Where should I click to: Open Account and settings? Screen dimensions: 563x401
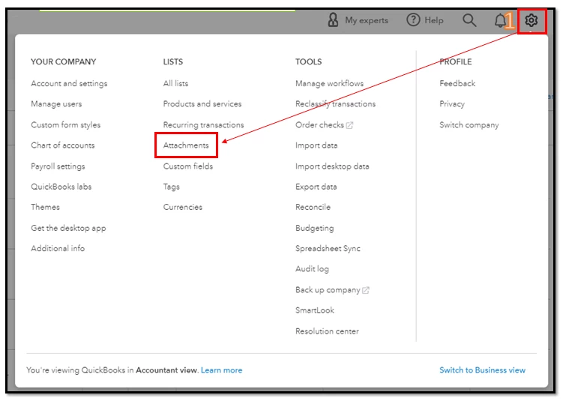[x=69, y=84]
